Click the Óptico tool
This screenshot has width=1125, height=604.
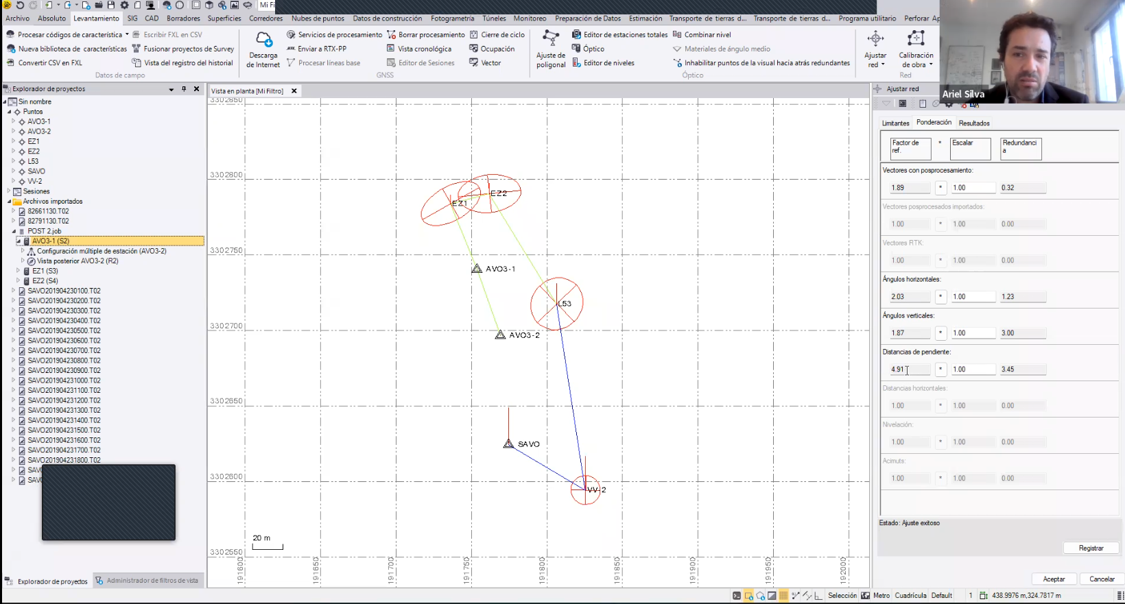tap(588, 49)
